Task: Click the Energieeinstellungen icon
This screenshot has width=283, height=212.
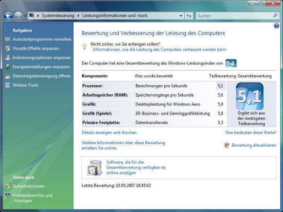Action: pos(8,67)
